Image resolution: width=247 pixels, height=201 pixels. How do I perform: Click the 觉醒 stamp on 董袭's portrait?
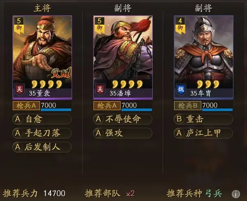pyautogui.click(x=61, y=74)
